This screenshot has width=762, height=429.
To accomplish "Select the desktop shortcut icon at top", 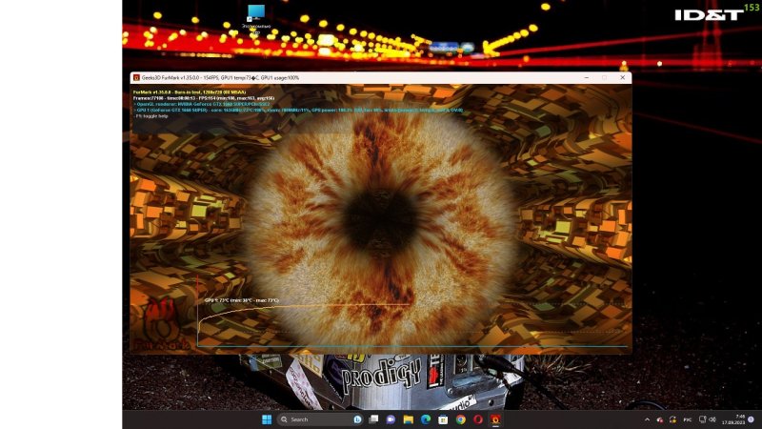I will (256, 18).
